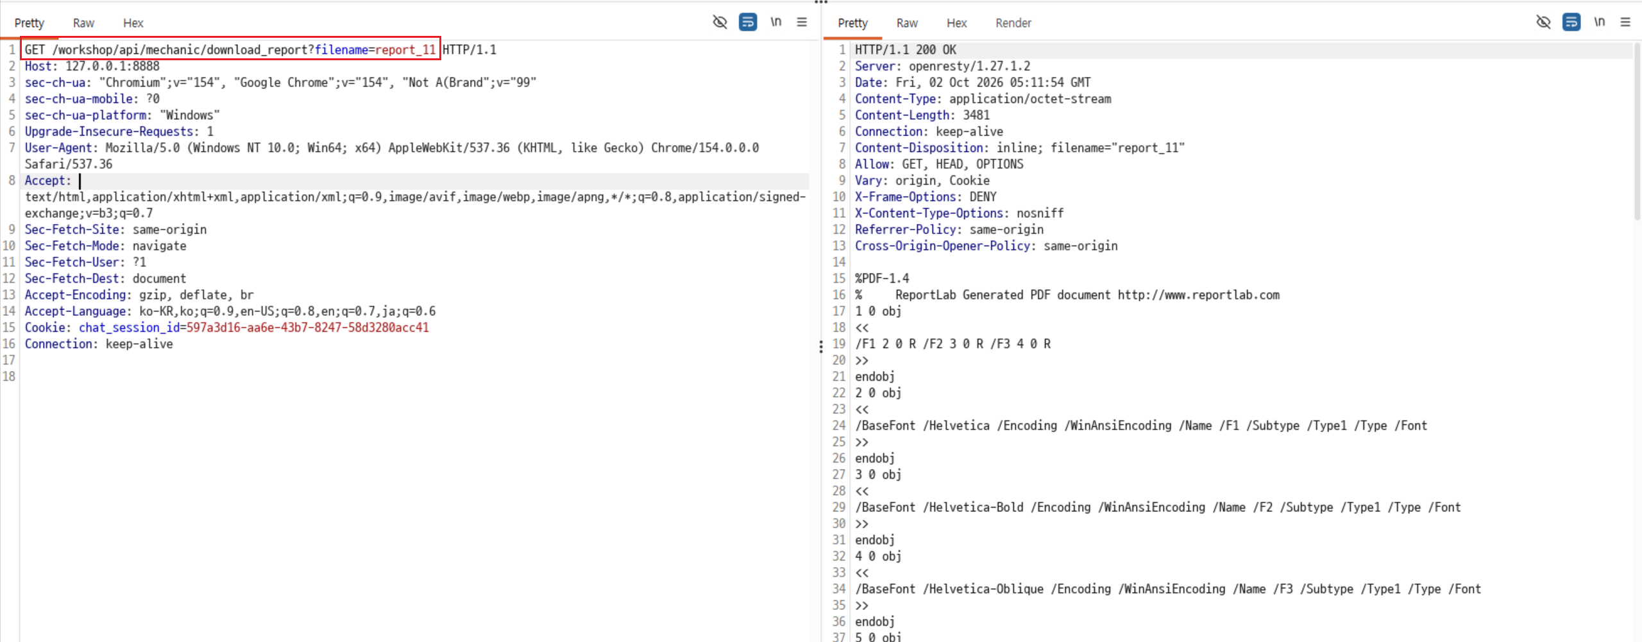Click the Upgrade-Insecure-Requests header
Viewport: 1642px width, 642px height.
pyautogui.click(x=119, y=131)
